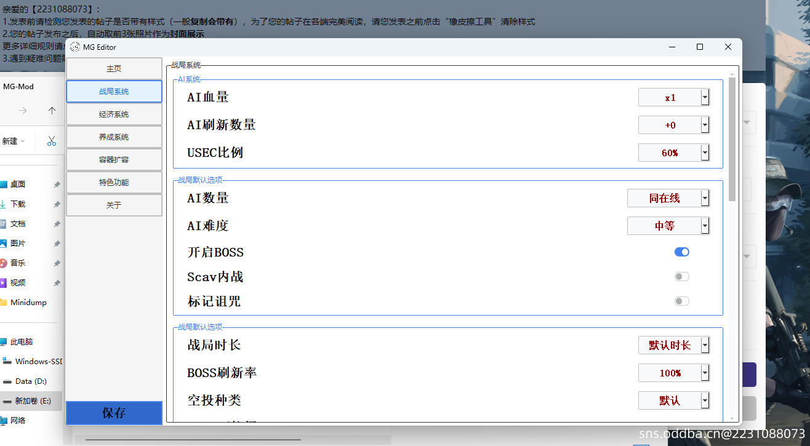Image resolution: width=810 pixels, height=446 pixels.
Task: Click the MG-Mod Explorer window title
Action: (x=18, y=87)
